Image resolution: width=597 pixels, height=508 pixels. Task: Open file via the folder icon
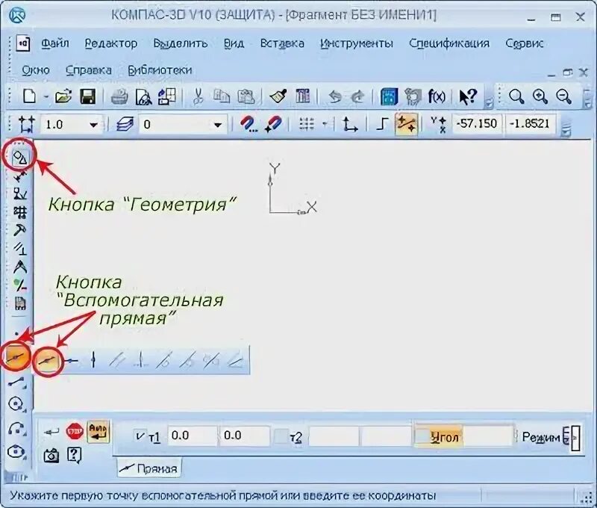pos(63,97)
